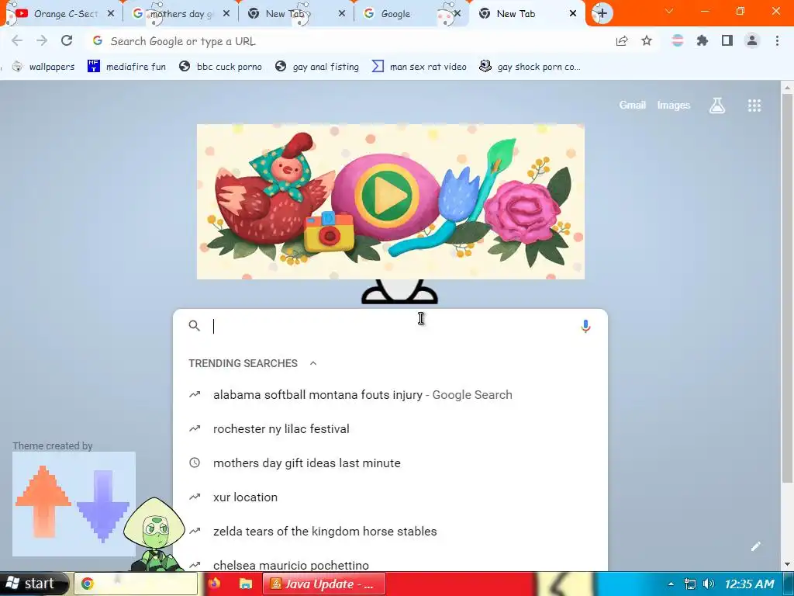Bookmark this tab with the star icon

(647, 40)
